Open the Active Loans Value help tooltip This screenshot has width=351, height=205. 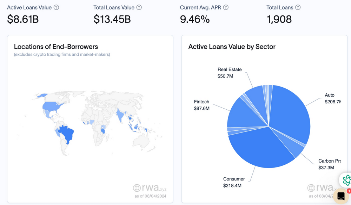pos(57,7)
